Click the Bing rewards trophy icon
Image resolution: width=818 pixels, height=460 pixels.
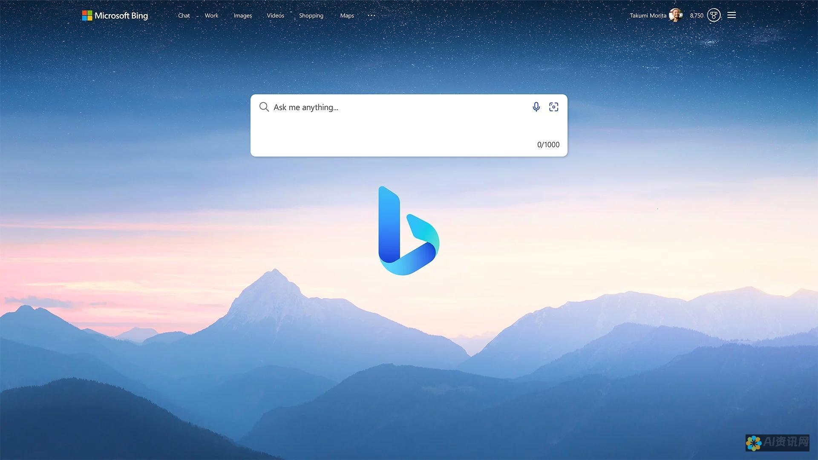click(714, 15)
